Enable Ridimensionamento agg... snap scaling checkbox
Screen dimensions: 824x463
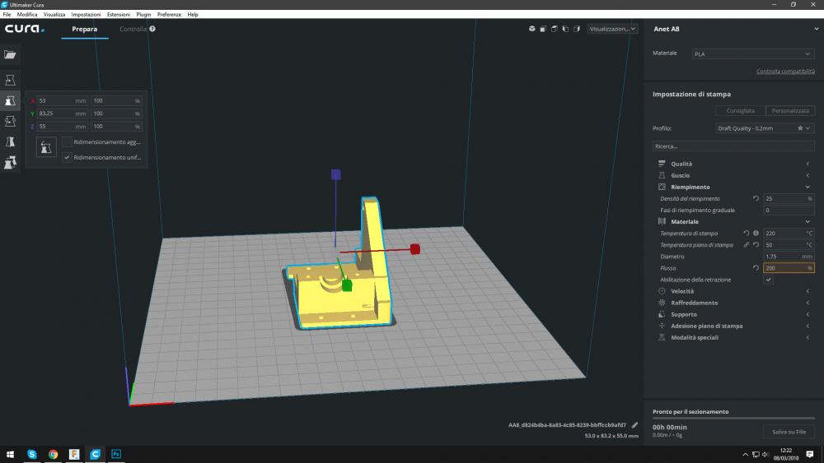point(67,142)
